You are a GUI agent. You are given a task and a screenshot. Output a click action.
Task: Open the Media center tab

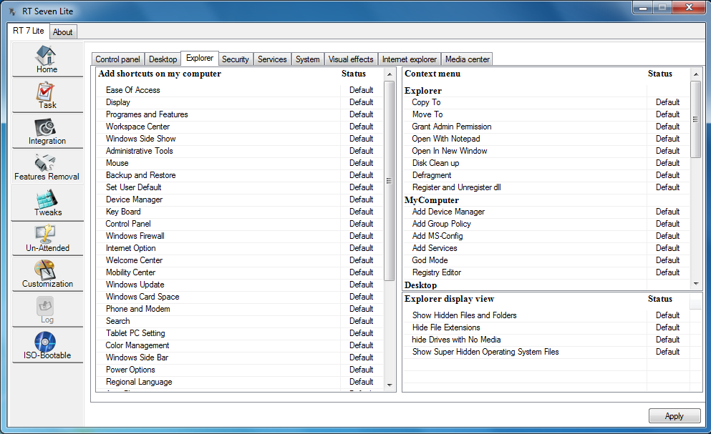[x=467, y=59]
